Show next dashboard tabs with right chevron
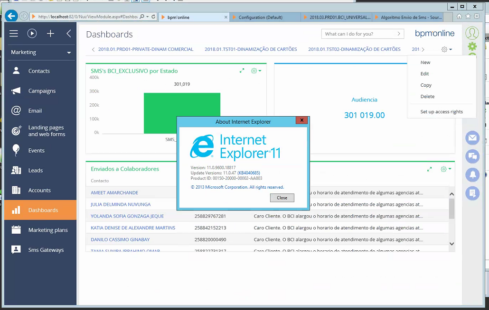The width and height of the screenshot is (489, 310). click(423, 49)
